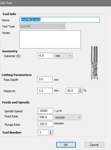Click the Stepover percent value field
The height and width of the screenshot is (150, 111).
point(72,90)
